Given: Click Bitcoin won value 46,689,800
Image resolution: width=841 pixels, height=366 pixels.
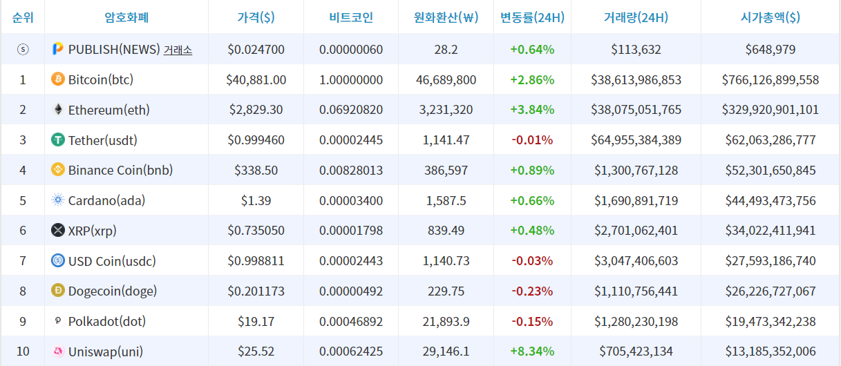Looking at the screenshot, I should point(446,80).
